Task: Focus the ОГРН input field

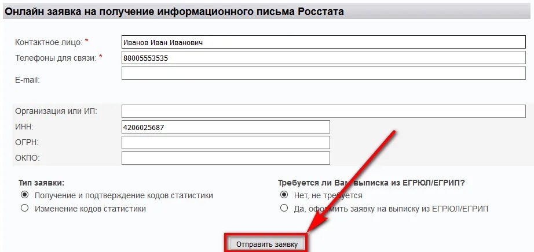Action: pyautogui.click(x=226, y=143)
